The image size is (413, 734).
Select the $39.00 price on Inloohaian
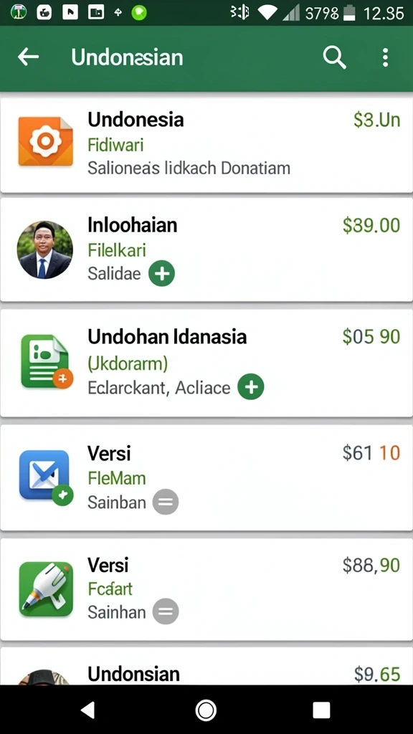pos(371,225)
